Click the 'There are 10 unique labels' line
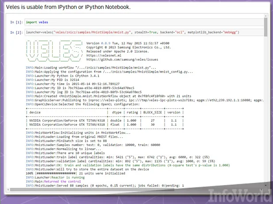 [x=65, y=153]
